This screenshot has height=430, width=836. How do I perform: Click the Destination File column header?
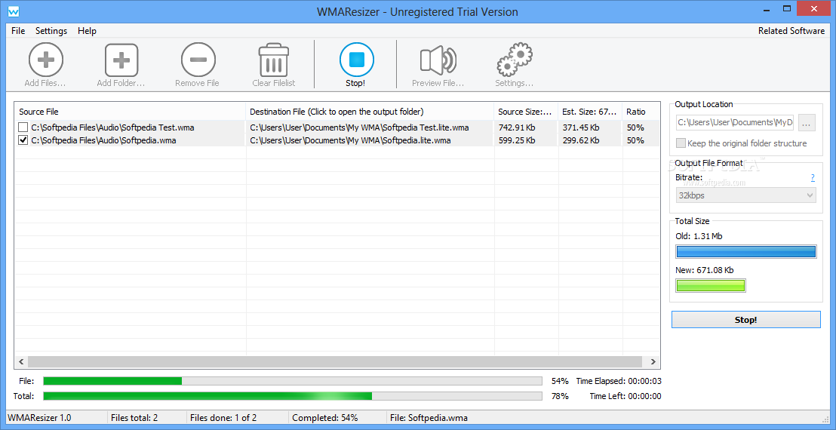pos(370,112)
